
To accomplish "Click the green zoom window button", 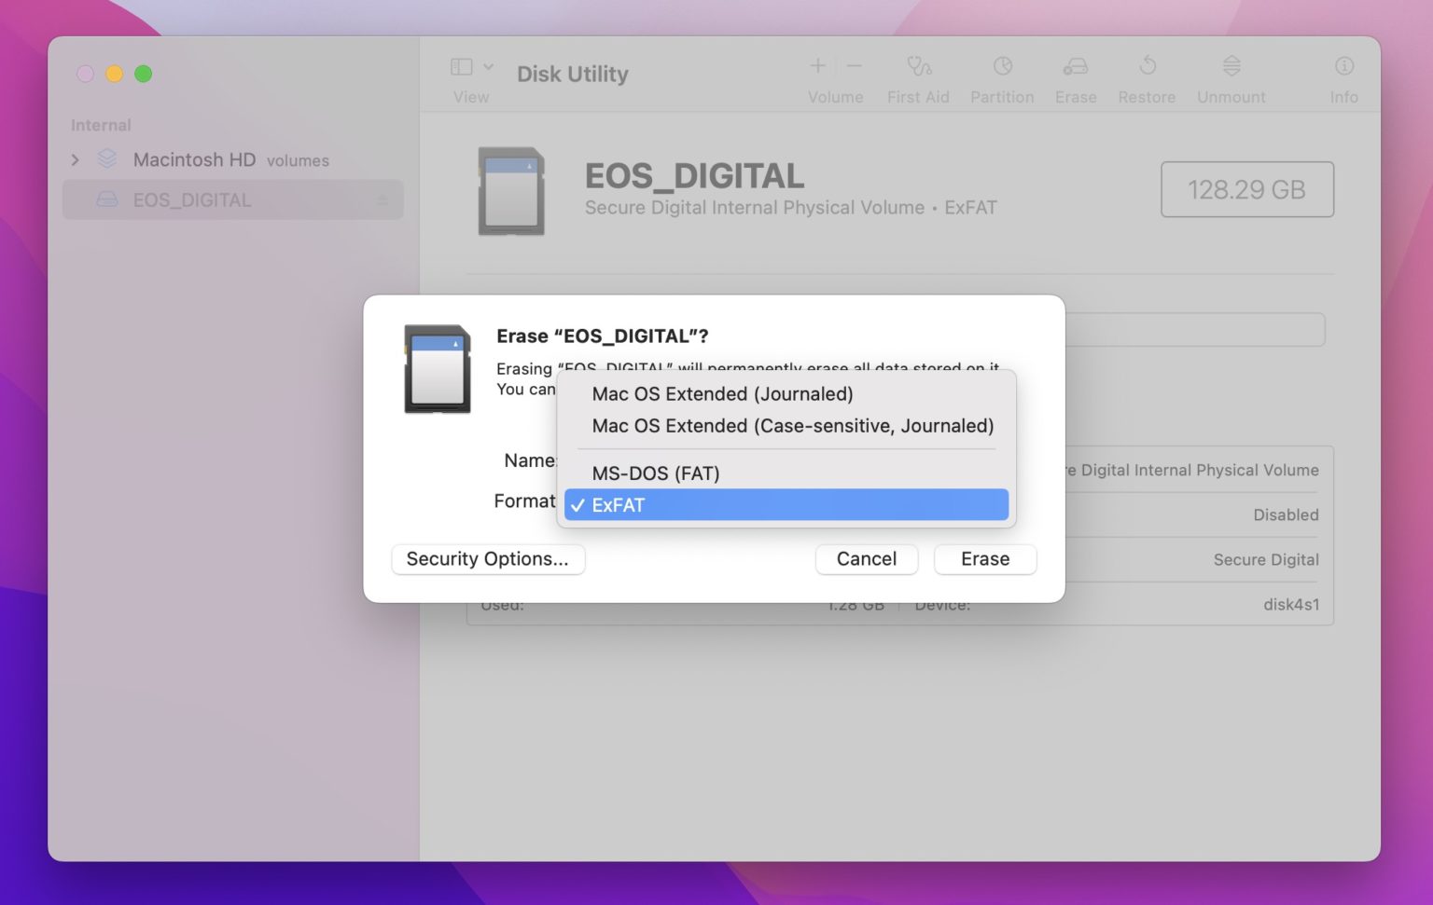I will [143, 74].
